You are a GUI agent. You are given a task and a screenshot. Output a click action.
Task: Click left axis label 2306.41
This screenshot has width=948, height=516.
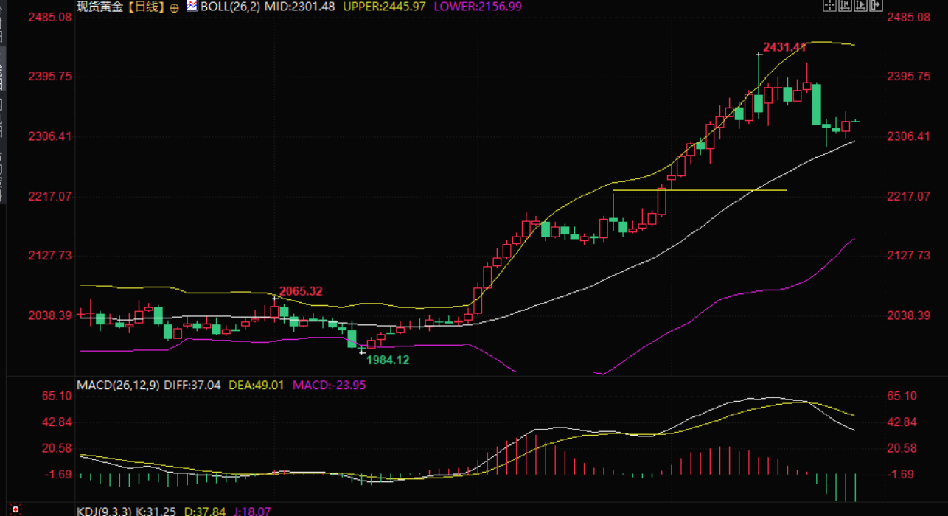tap(50, 136)
